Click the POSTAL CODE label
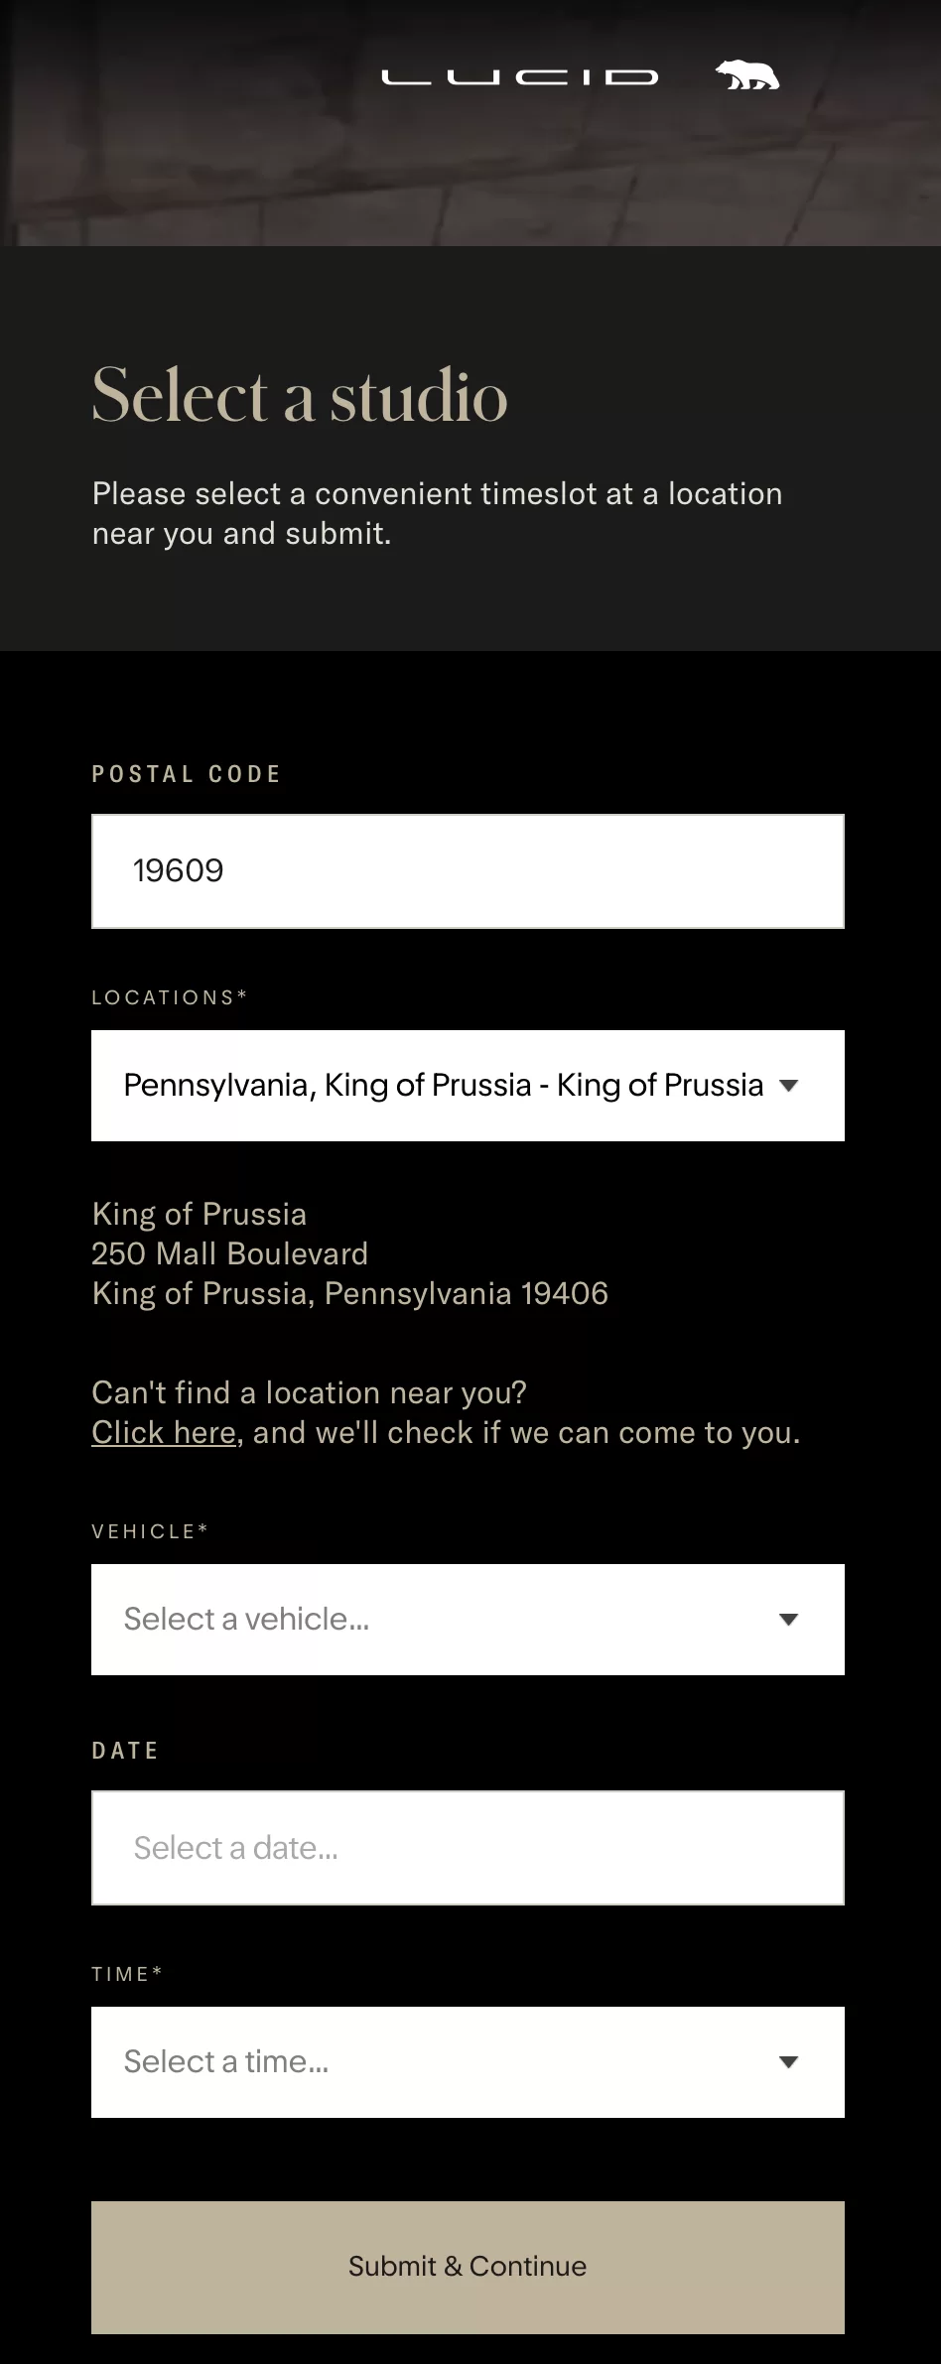Image resolution: width=941 pixels, height=2364 pixels. click(187, 774)
